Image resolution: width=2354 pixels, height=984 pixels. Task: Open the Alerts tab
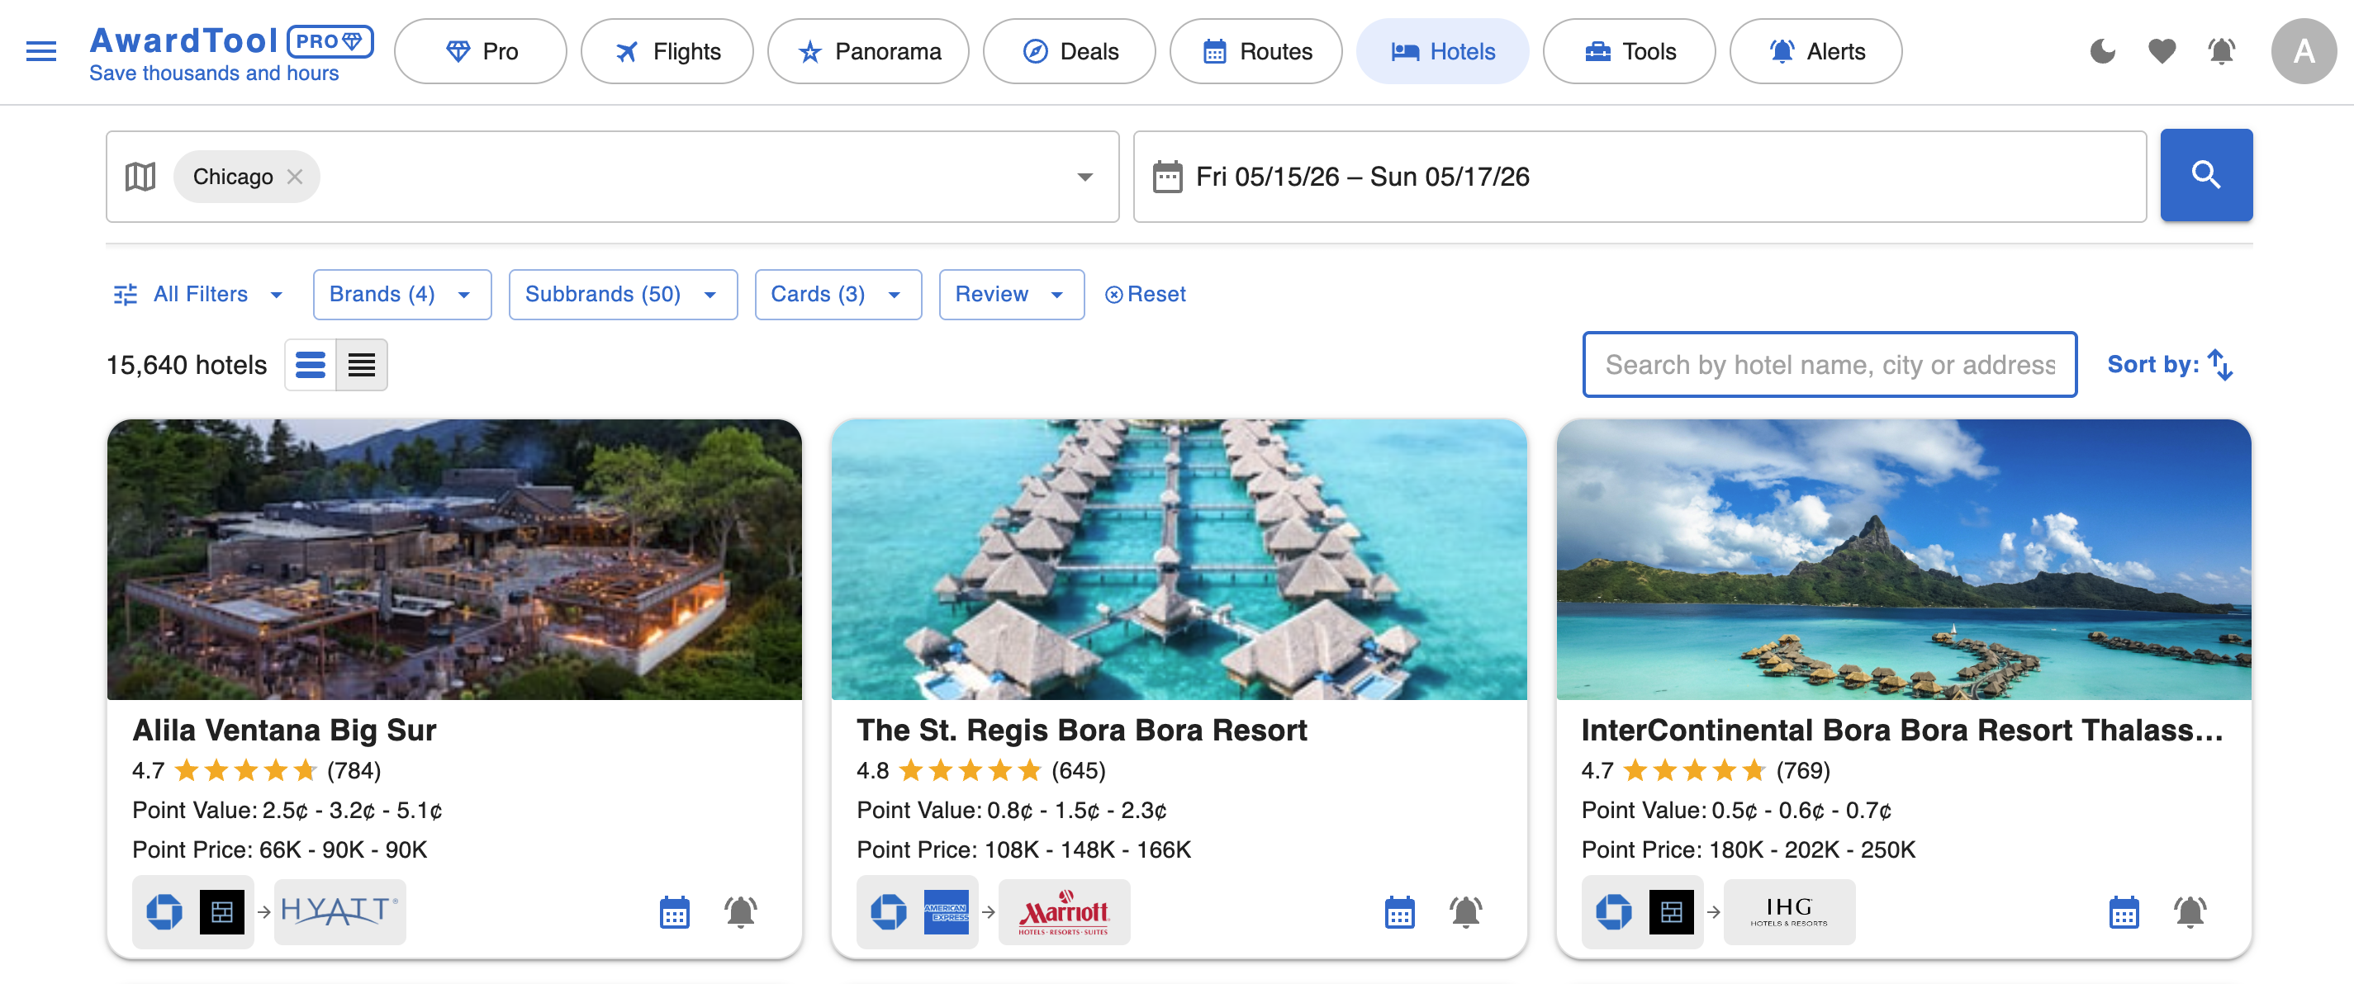[1815, 51]
